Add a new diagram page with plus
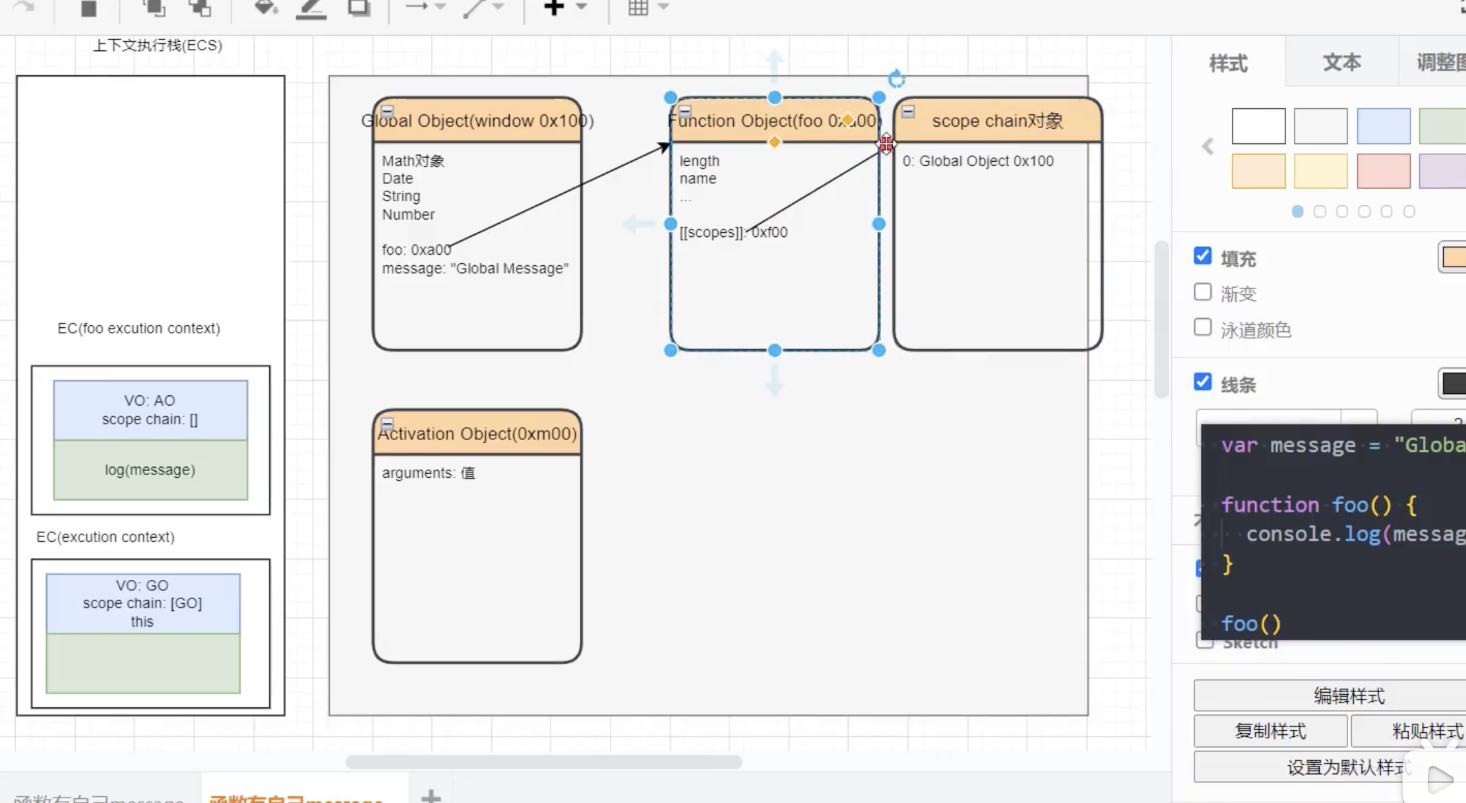 click(431, 795)
